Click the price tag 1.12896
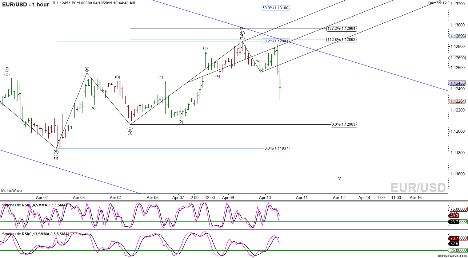Screen dimensions: 468x258 pyautogui.click(x=457, y=36)
